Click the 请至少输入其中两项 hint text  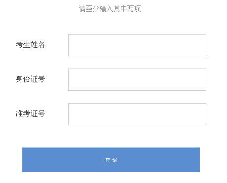pyautogui.click(x=110, y=9)
